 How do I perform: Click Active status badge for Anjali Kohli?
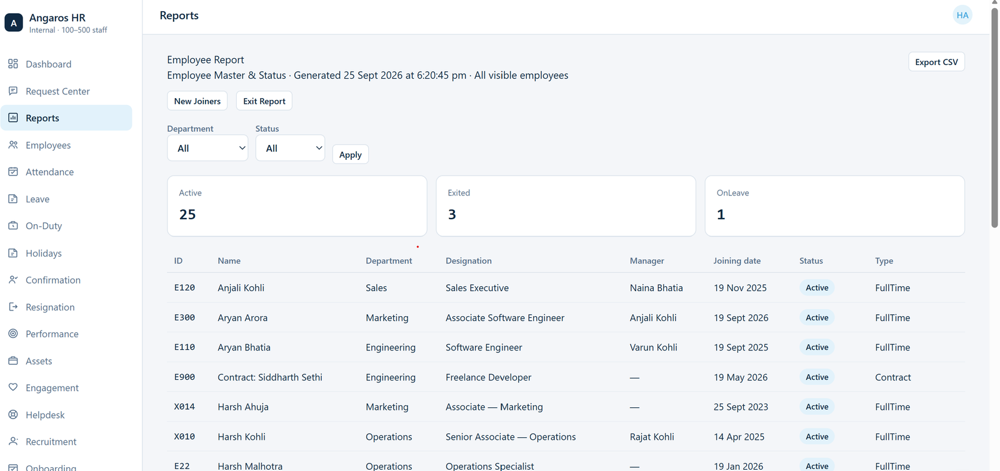pyautogui.click(x=817, y=288)
